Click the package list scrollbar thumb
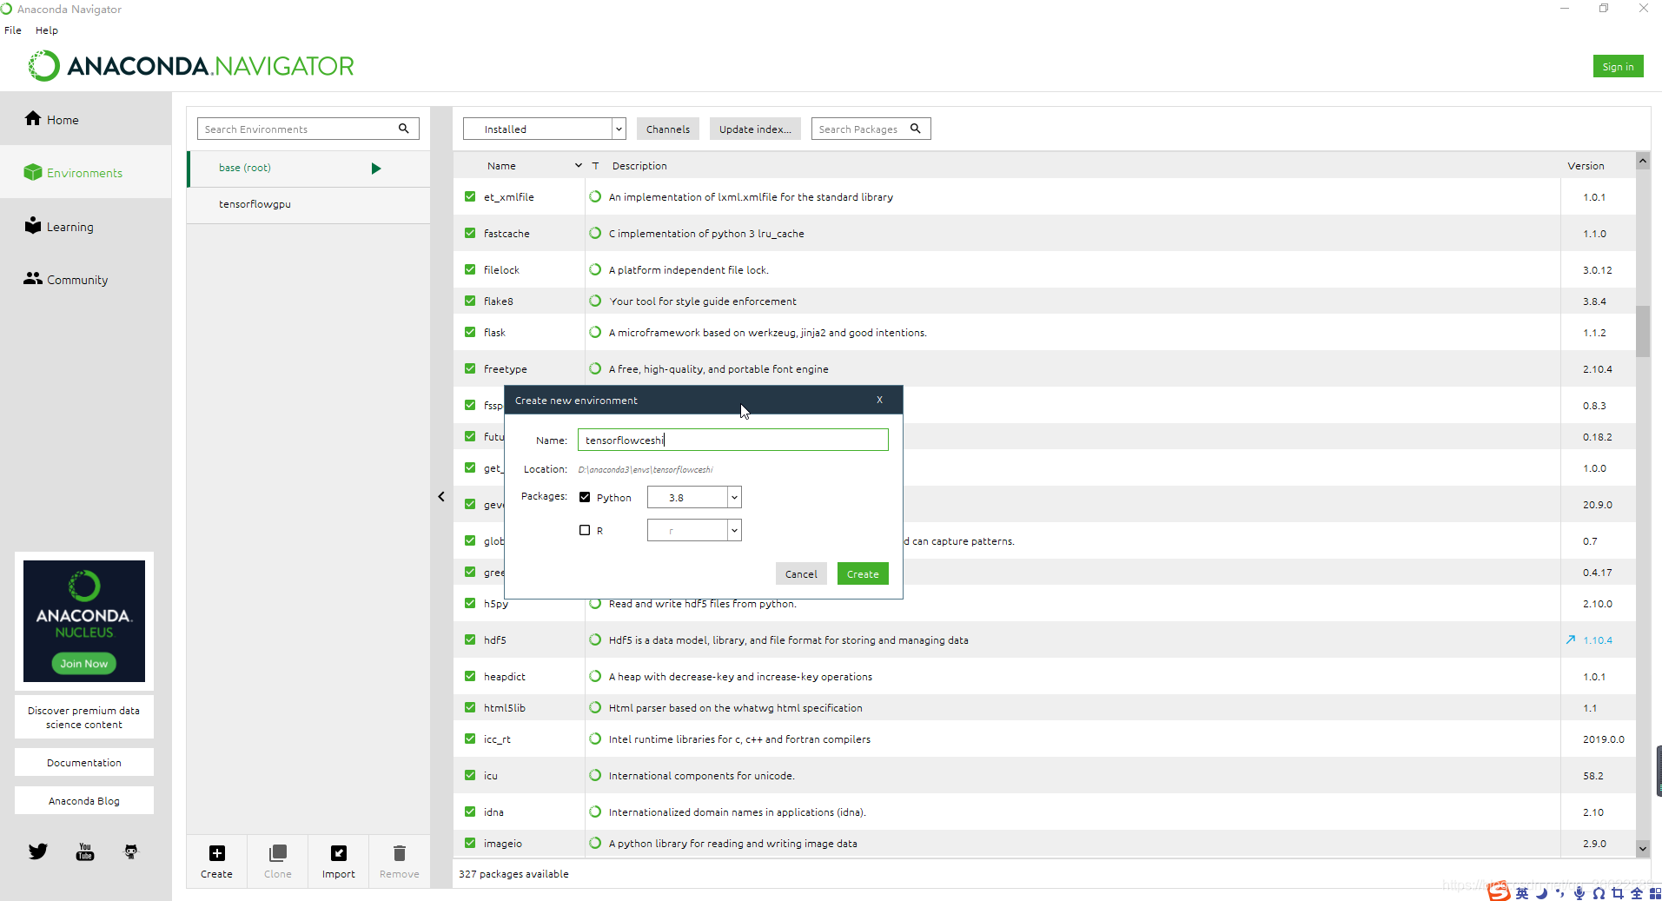The width and height of the screenshot is (1662, 901). 1643,331
